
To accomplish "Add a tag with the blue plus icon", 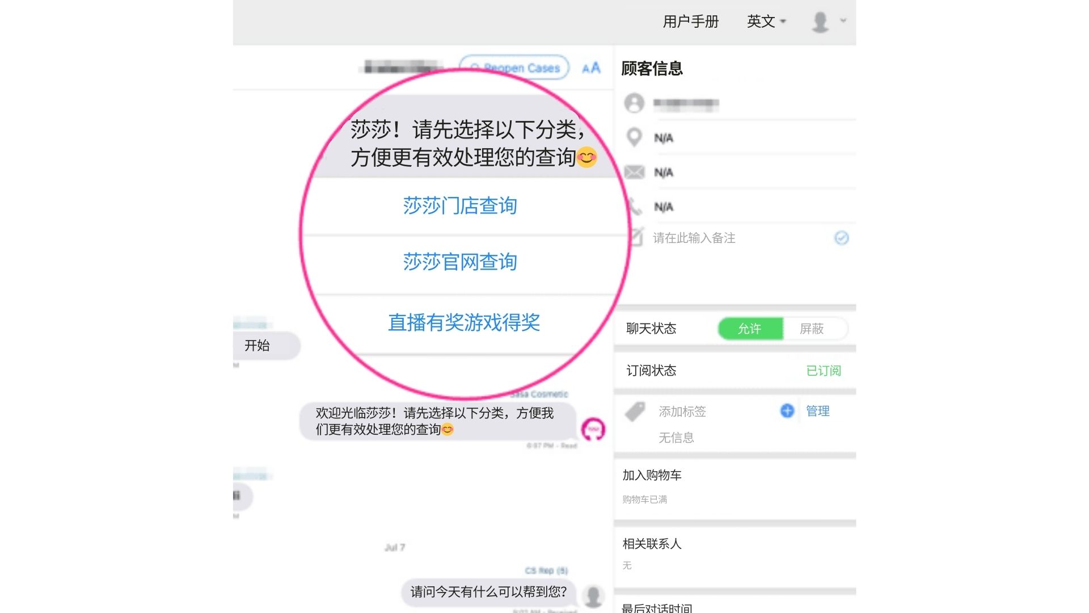I will 787,411.
